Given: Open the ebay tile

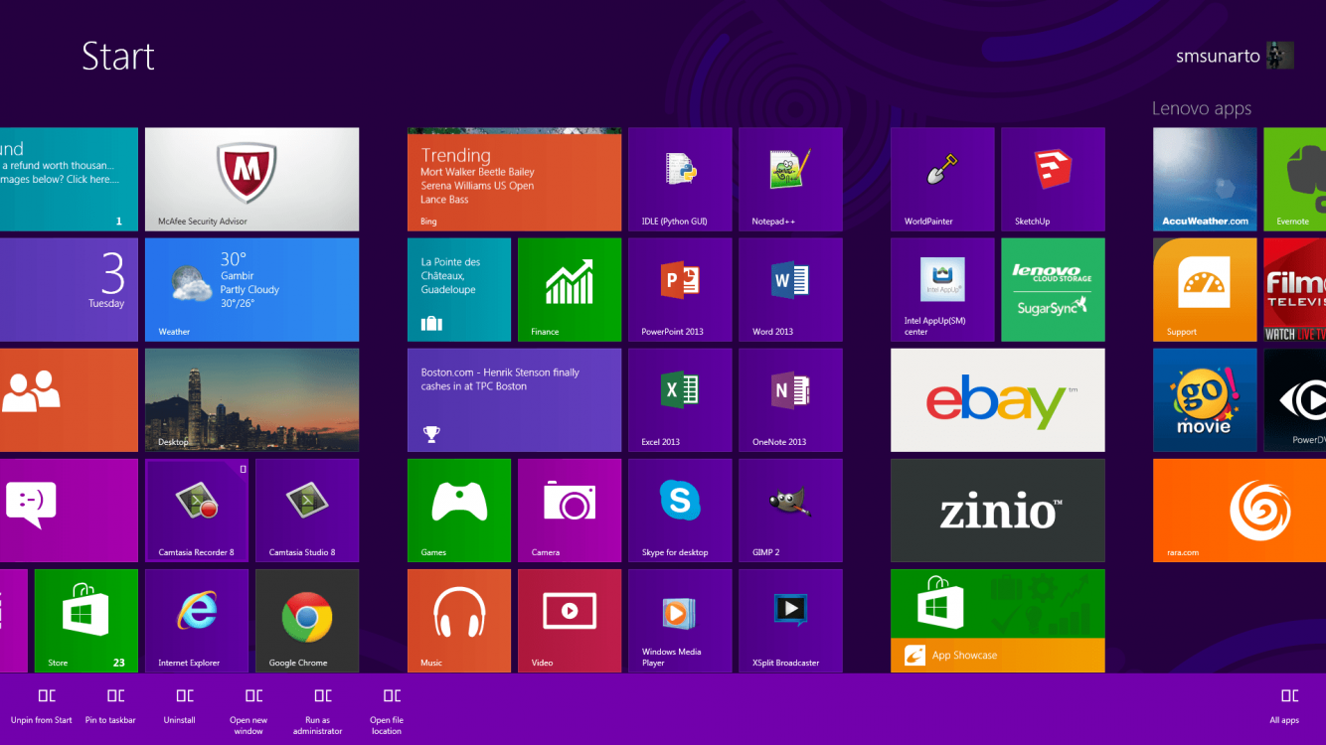Looking at the screenshot, I should pos(997,400).
